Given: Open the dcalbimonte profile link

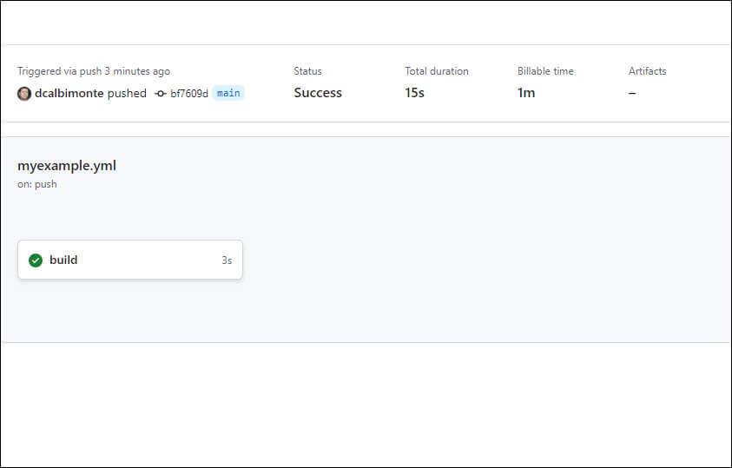Looking at the screenshot, I should pos(69,93).
